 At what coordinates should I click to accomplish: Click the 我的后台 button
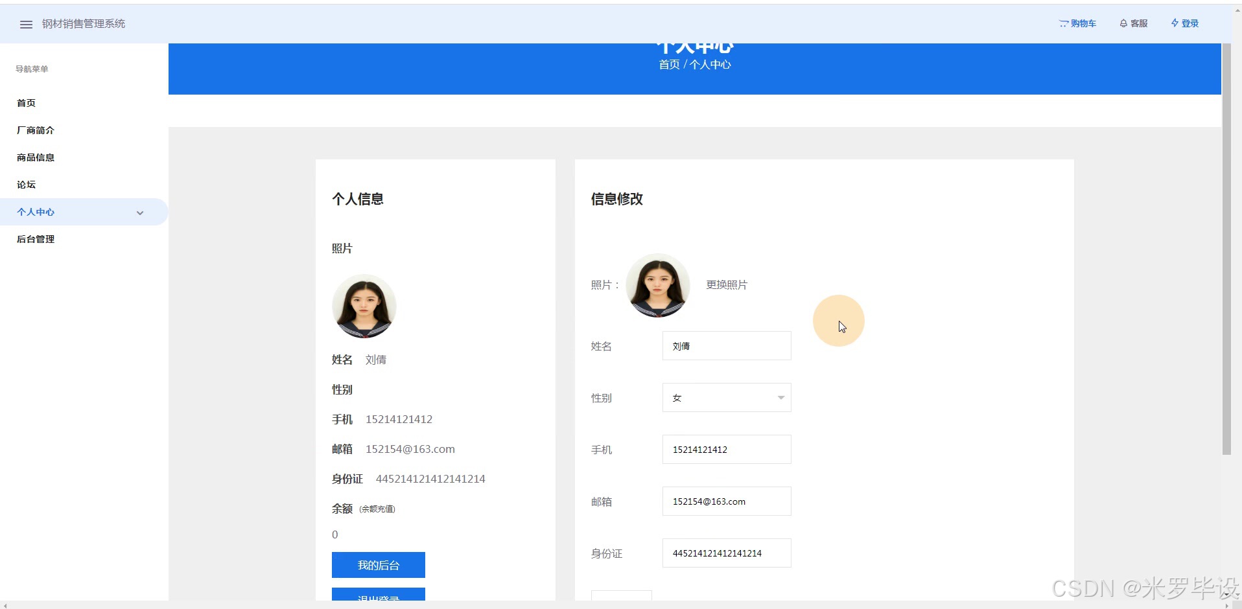click(x=378, y=564)
